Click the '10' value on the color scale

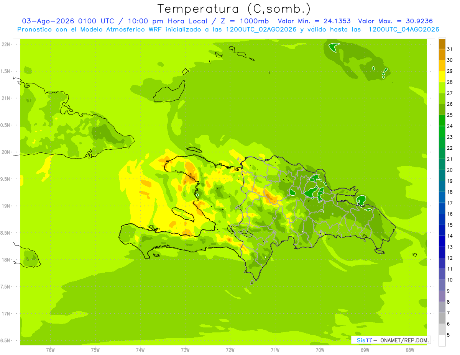click(x=450, y=280)
